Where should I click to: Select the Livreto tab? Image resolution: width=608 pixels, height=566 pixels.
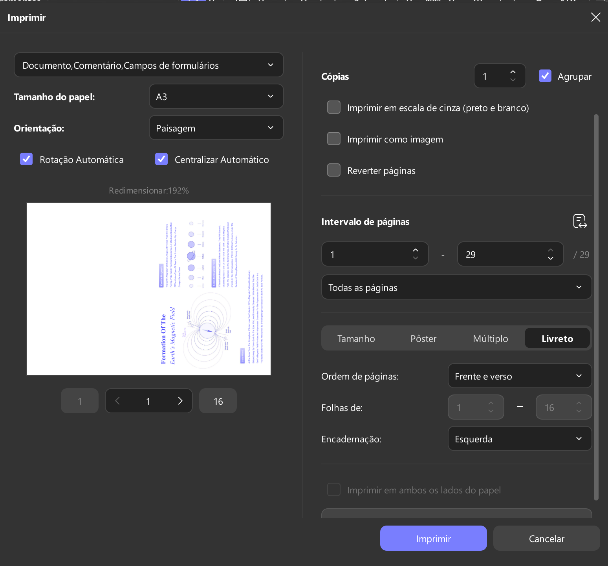coord(557,338)
